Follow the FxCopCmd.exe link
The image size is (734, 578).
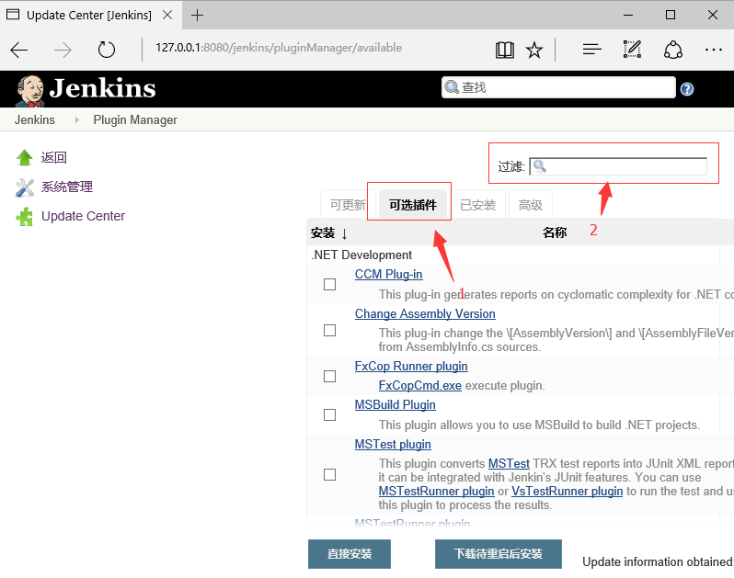point(420,385)
